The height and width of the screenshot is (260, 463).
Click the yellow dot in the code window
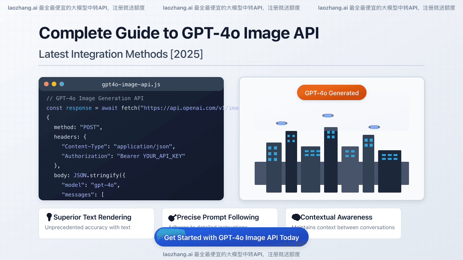(54, 84)
